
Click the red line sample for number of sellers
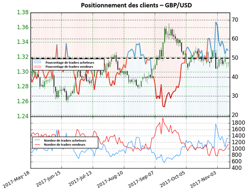[x=37, y=144]
